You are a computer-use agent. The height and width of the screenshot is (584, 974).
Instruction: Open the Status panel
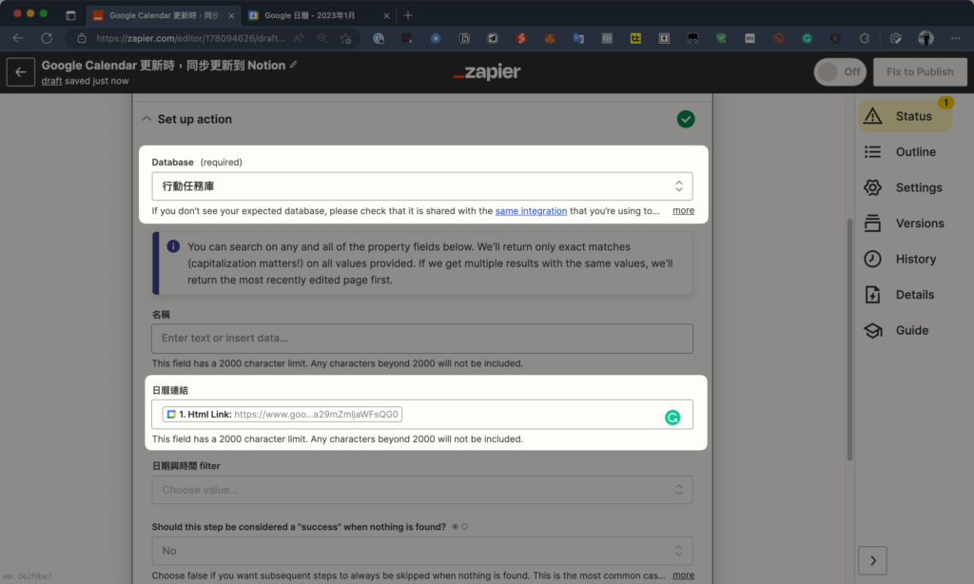[906, 116]
